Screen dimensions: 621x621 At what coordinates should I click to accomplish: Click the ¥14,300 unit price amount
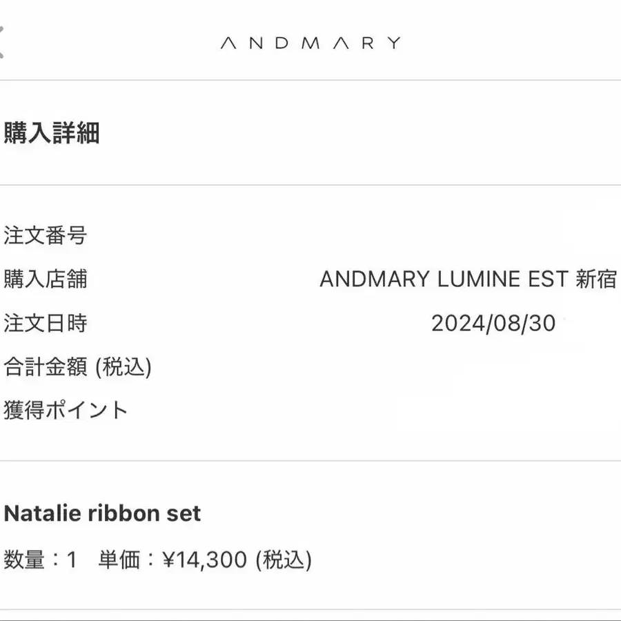coord(204,560)
